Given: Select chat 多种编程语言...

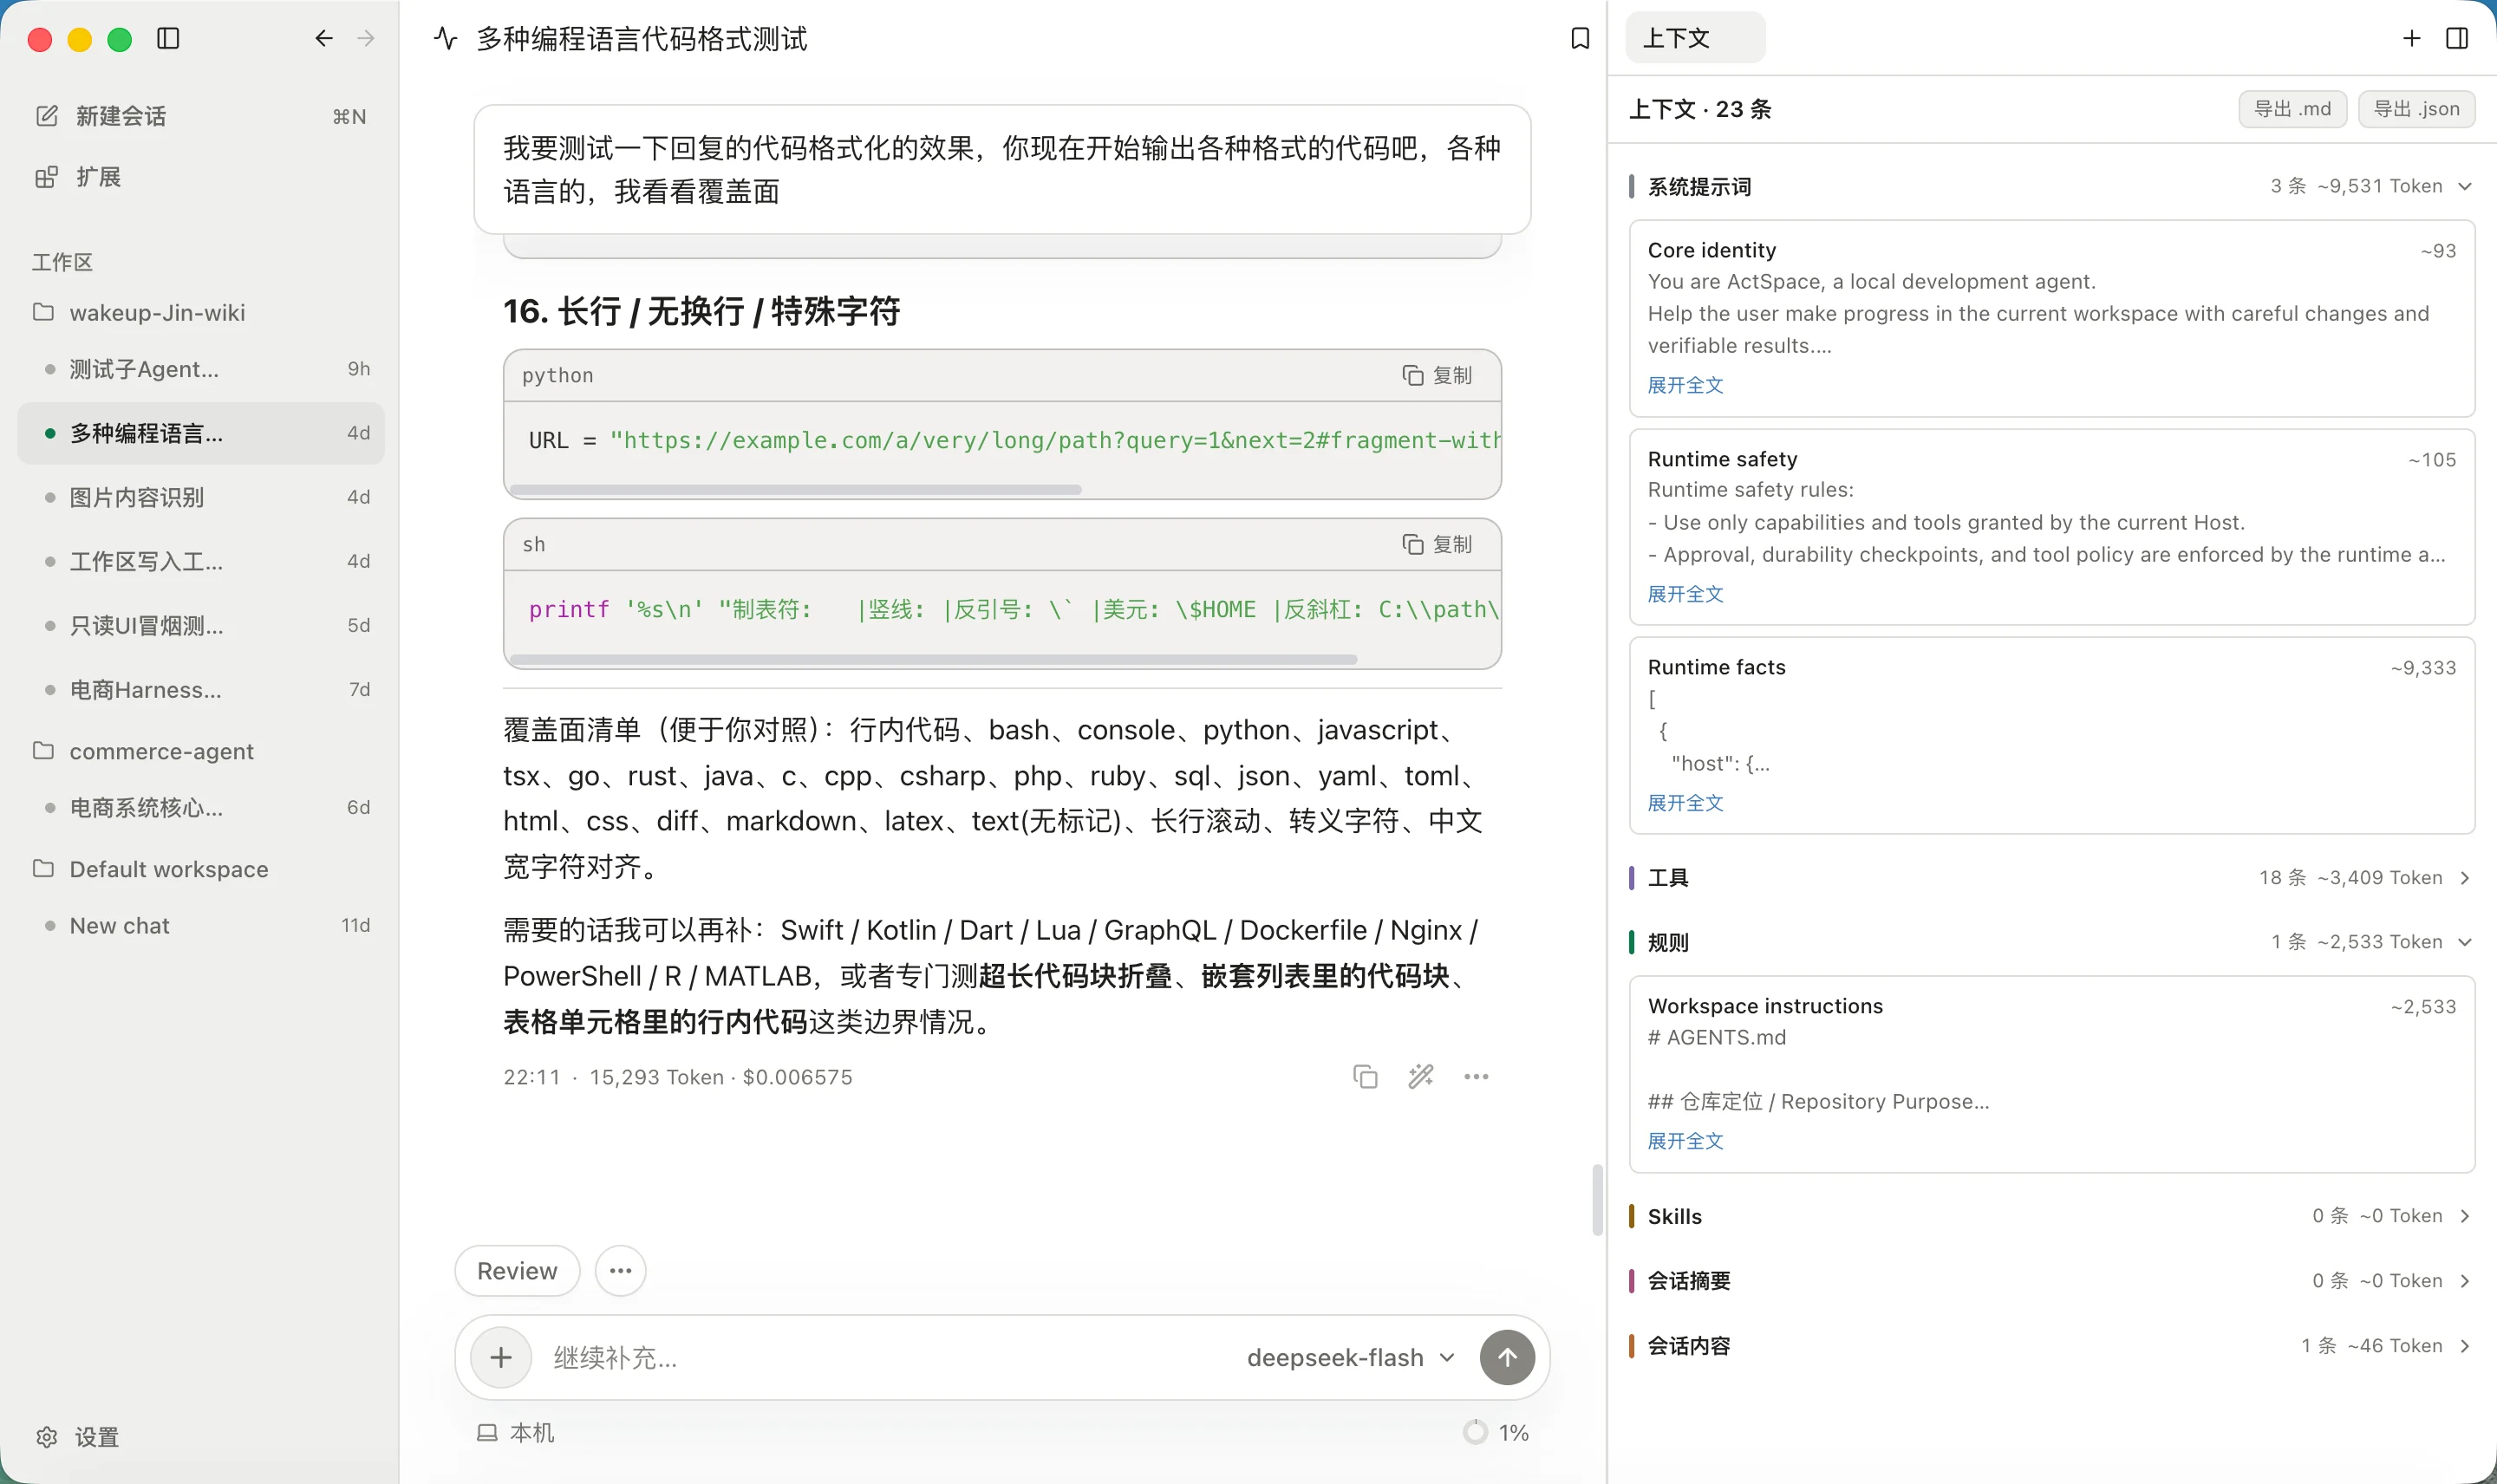Looking at the screenshot, I should (x=200, y=433).
